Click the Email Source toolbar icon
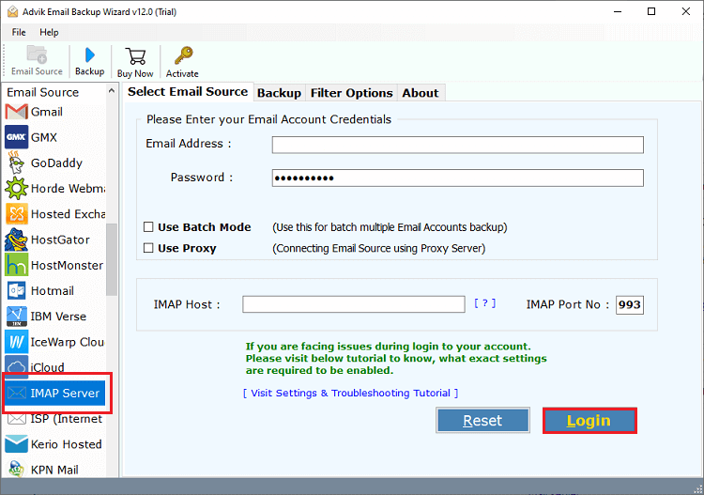The width and height of the screenshot is (704, 495). pyautogui.click(x=37, y=54)
